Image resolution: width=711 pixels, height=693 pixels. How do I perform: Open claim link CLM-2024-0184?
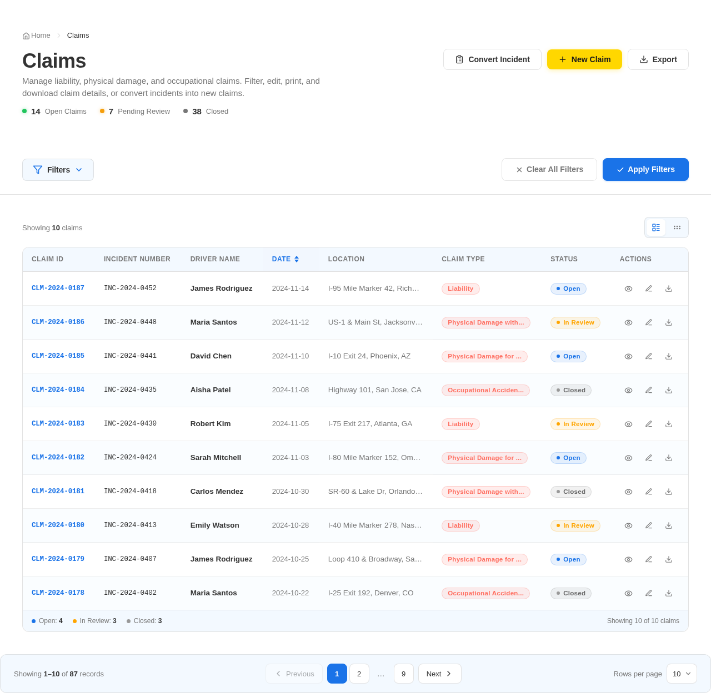58,390
